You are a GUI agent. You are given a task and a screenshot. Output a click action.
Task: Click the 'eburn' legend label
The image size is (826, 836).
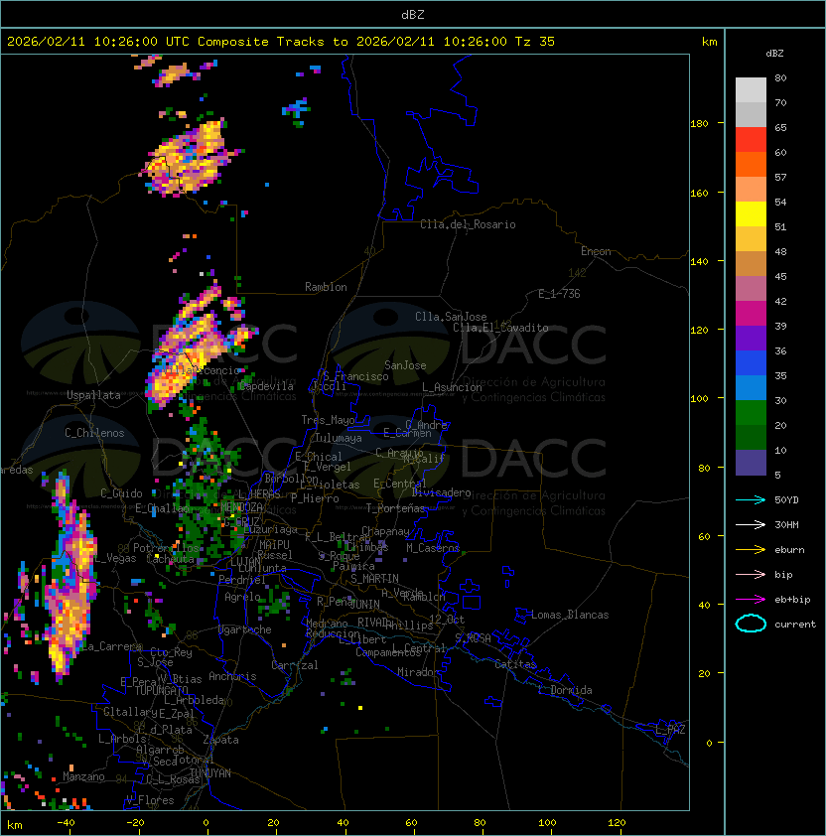tap(789, 550)
